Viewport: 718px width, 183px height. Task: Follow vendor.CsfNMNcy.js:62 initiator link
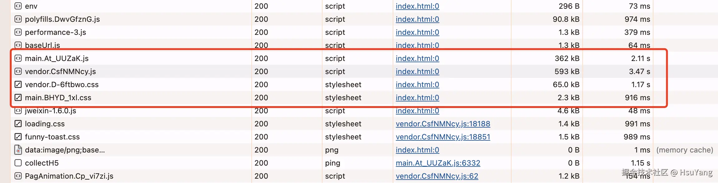(x=437, y=176)
